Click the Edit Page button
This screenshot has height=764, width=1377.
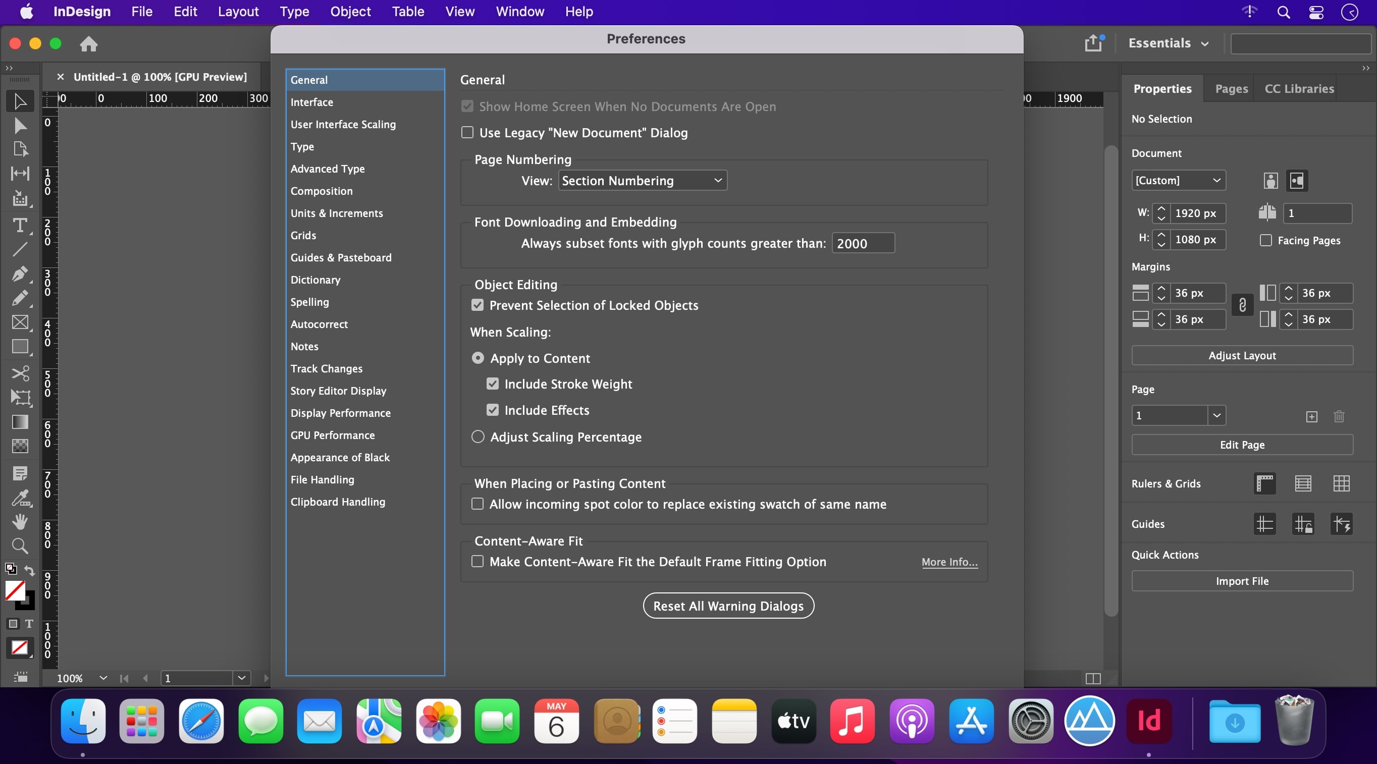point(1242,445)
